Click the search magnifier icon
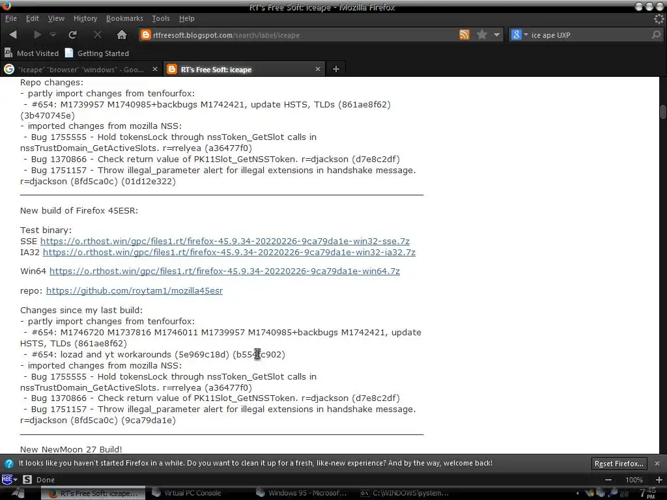 pyautogui.click(x=657, y=35)
